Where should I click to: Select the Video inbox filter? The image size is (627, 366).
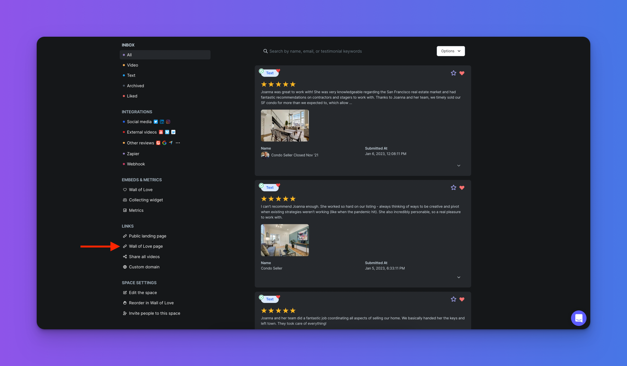[133, 65]
